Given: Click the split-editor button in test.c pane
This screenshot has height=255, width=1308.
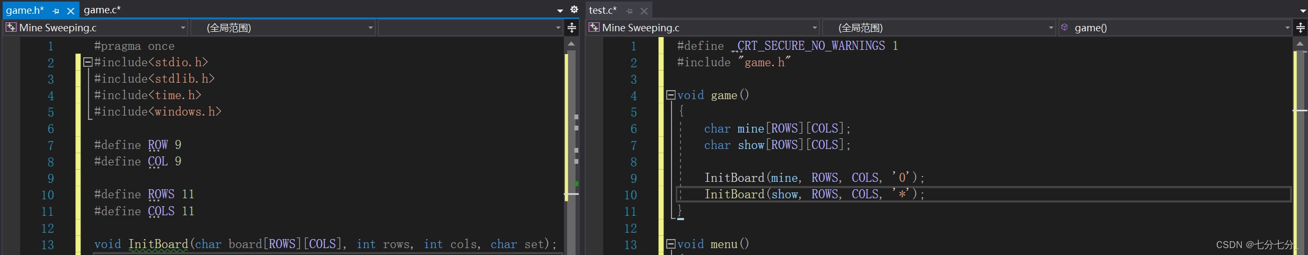Looking at the screenshot, I should coord(1301,28).
